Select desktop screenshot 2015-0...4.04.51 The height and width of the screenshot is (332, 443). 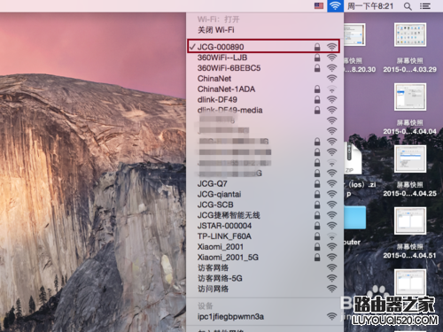coord(410,220)
